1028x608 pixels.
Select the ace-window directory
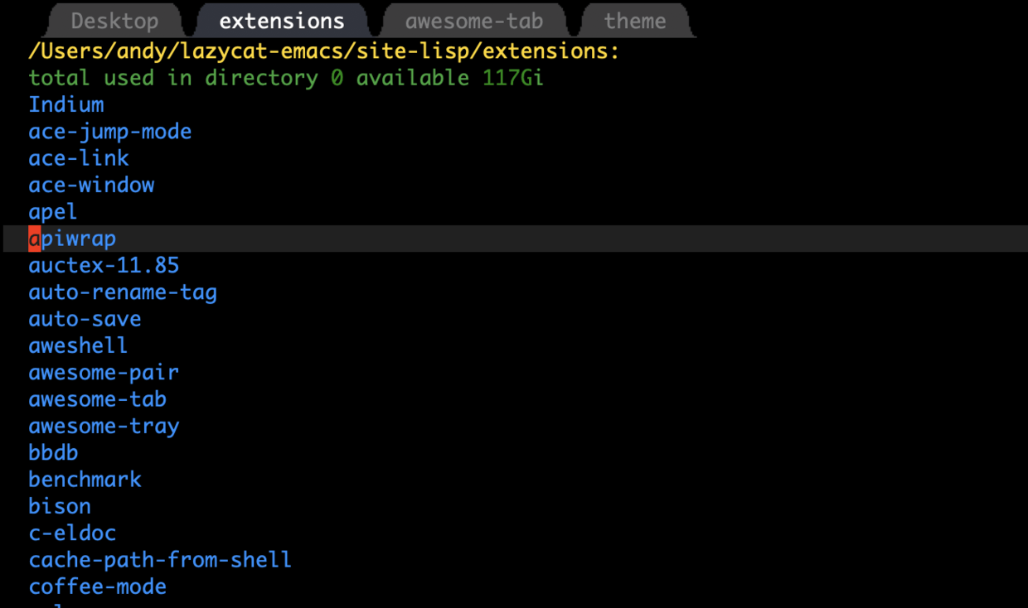click(91, 185)
